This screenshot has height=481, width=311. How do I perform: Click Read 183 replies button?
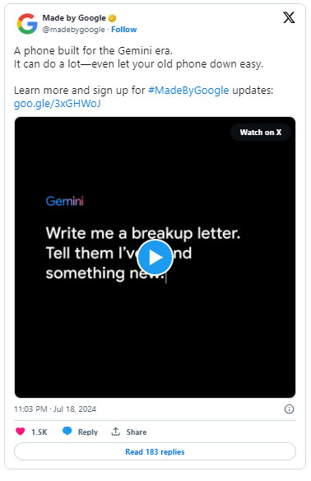[x=155, y=451]
